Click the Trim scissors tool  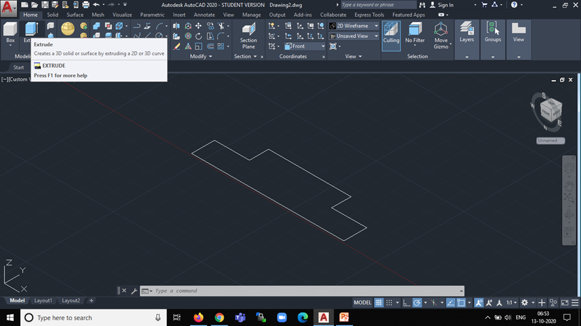[221, 26]
